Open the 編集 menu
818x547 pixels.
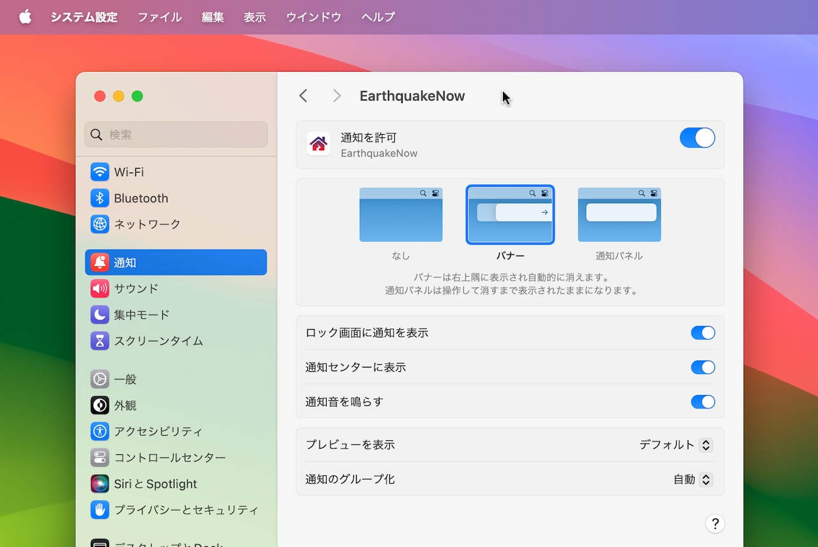(x=213, y=17)
